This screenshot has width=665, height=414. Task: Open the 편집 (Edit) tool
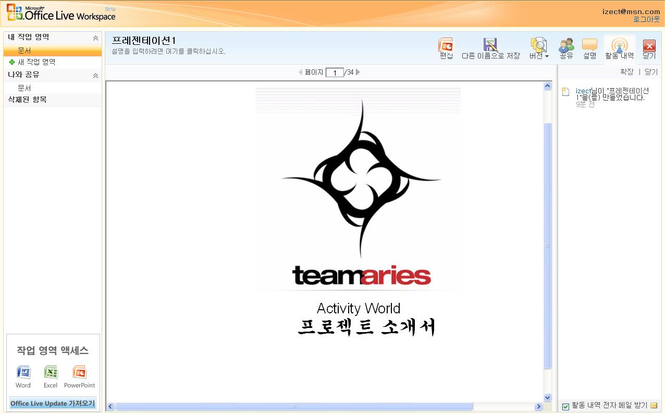(x=446, y=47)
